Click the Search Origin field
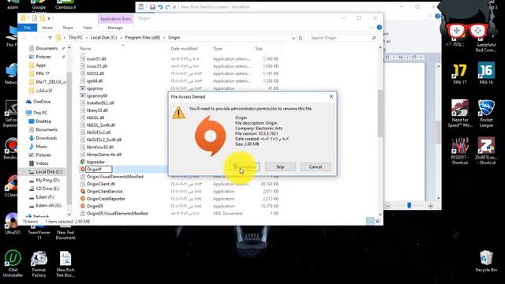505x284 pixels. (x=343, y=38)
